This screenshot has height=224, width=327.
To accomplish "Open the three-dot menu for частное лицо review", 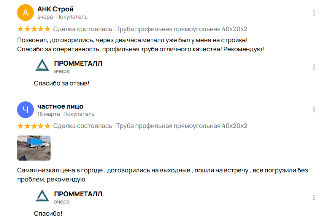I will click(314, 110).
